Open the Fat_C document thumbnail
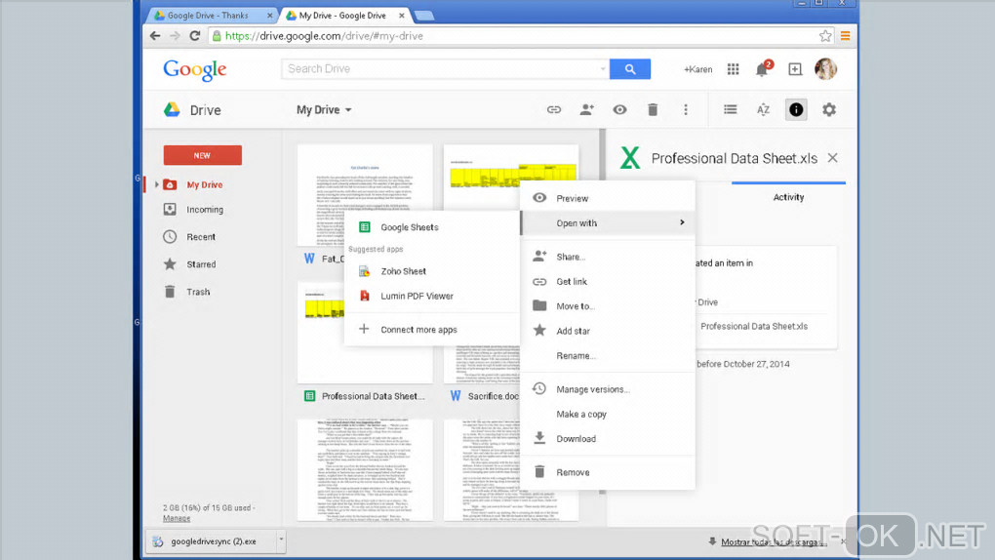 click(364, 195)
